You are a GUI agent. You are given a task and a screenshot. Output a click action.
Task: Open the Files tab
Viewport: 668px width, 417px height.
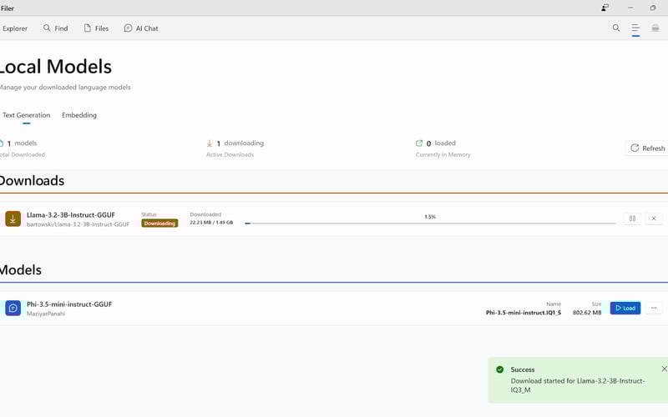pyautogui.click(x=96, y=28)
